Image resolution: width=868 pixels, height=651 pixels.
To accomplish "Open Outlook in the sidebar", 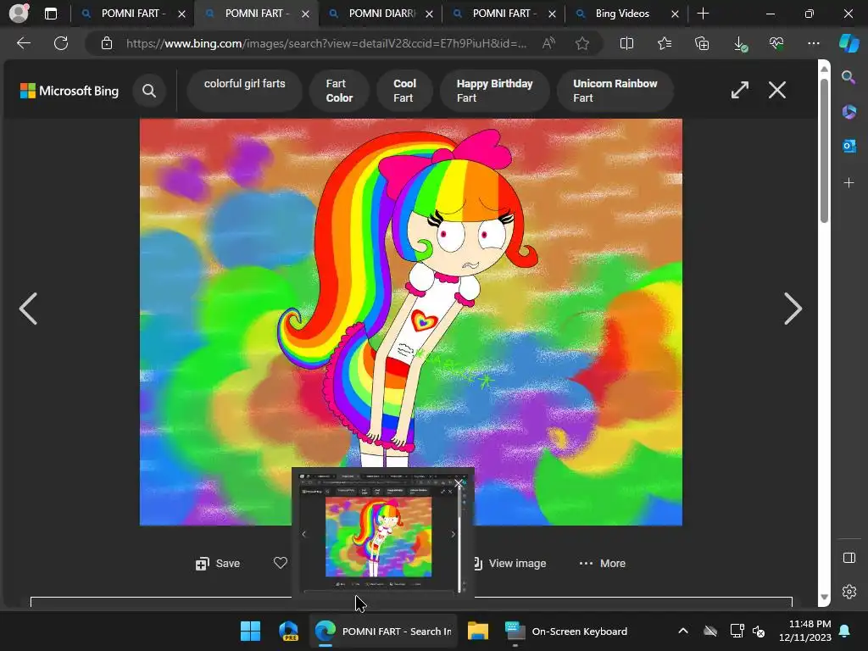I will (x=849, y=146).
